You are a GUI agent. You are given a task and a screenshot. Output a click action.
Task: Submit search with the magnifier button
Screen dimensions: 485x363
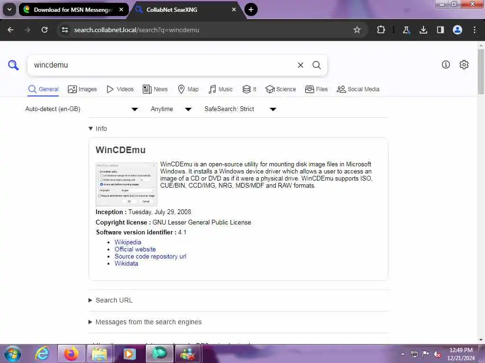(316, 65)
